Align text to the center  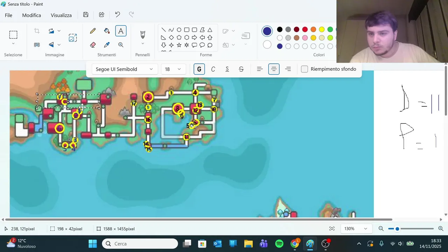274,69
